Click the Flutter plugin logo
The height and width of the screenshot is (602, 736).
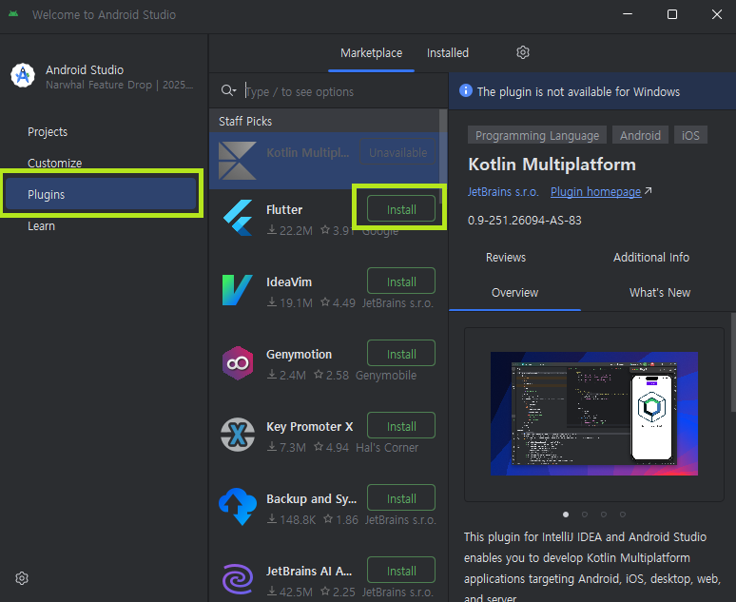[238, 218]
